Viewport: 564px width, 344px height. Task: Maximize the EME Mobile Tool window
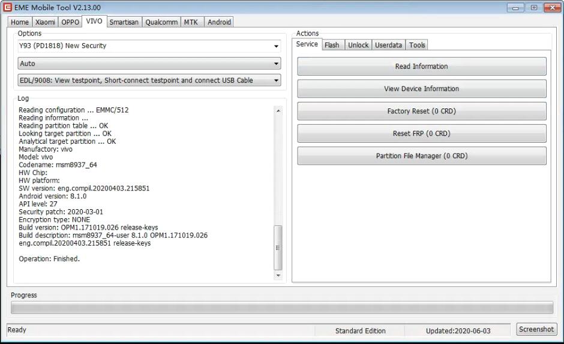tap(534, 8)
